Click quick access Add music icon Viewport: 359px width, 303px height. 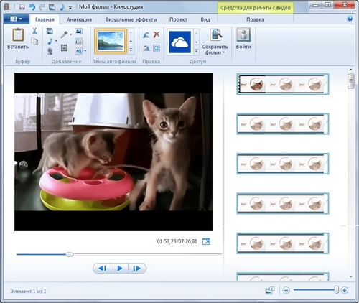[62, 7]
